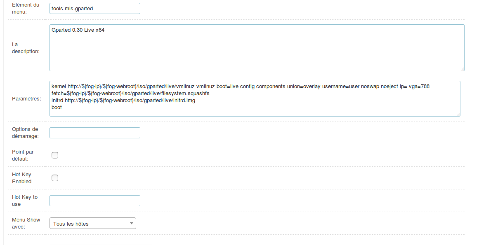Click the Menu Show avec label

[x=26, y=223]
